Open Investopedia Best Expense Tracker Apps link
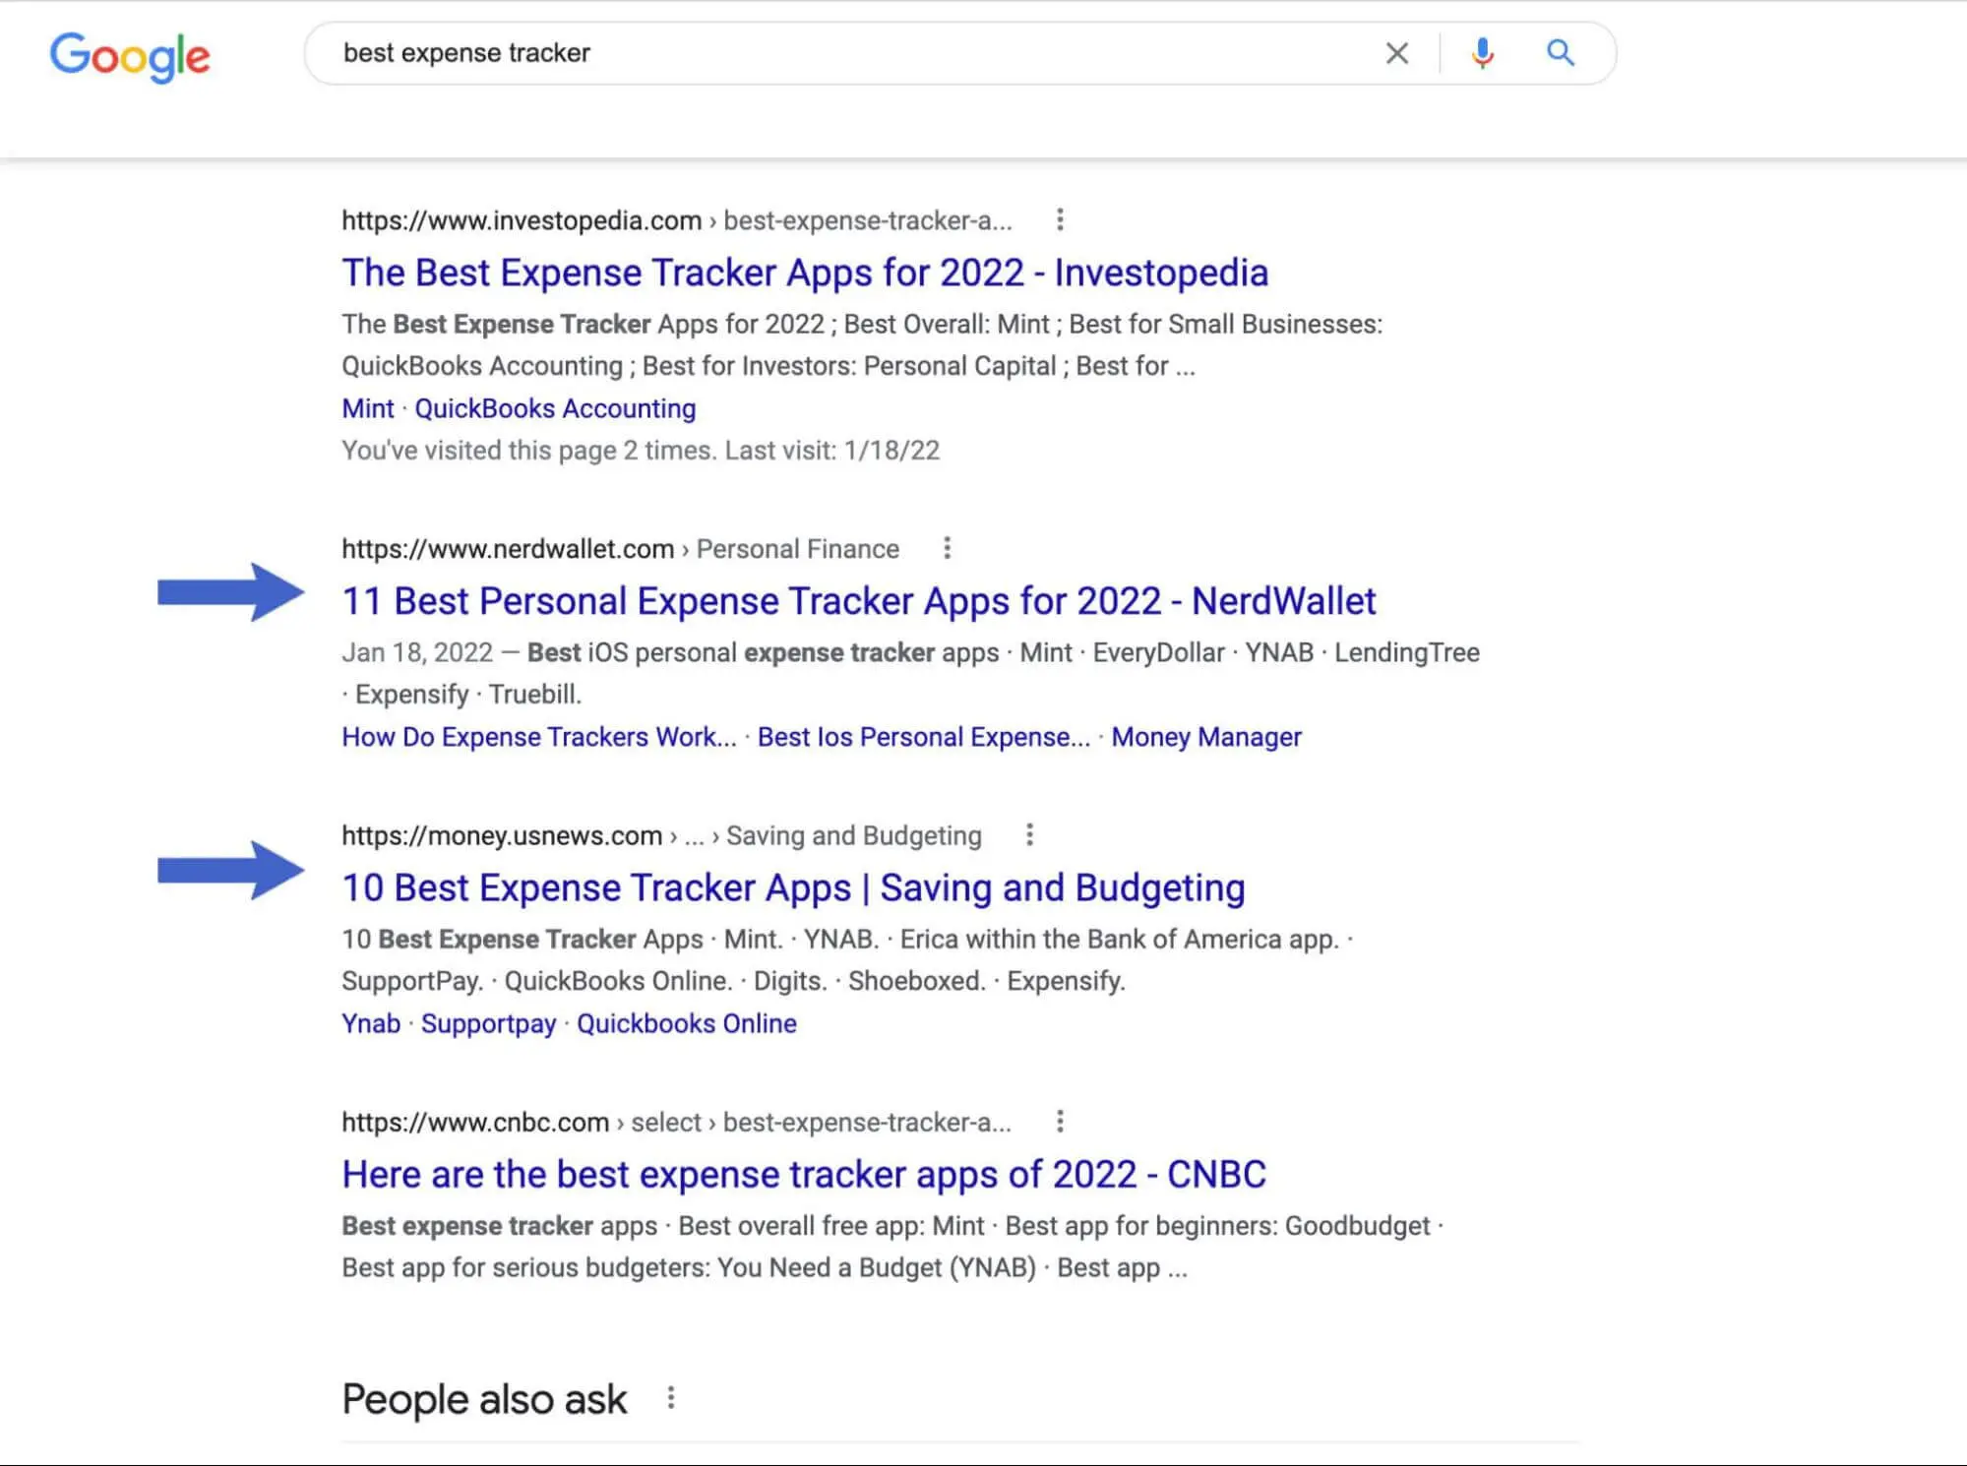This screenshot has height=1466, width=1967. click(804, 273)
